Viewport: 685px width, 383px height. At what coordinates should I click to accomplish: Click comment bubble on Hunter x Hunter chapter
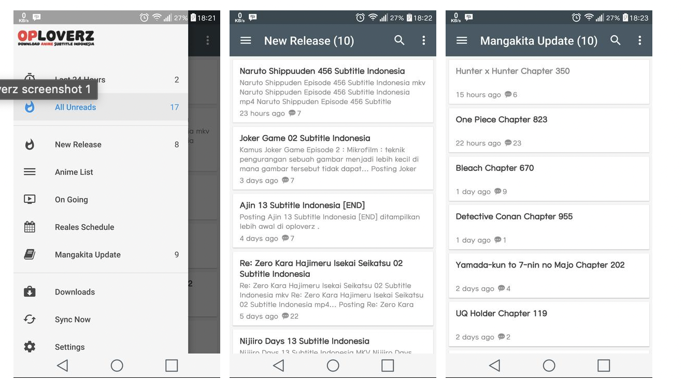tap(508, 94)
